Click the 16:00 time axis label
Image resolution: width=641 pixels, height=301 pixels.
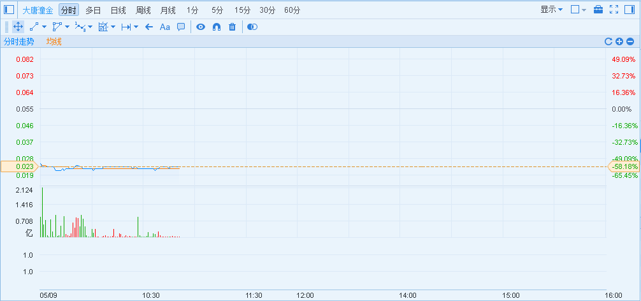[613, 295]
